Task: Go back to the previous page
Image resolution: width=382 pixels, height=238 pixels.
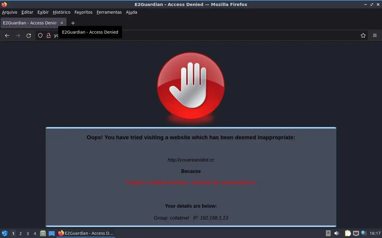Action: [x=7, y=35]
